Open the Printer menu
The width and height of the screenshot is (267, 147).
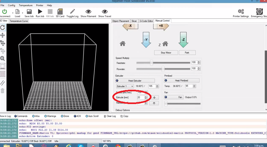coord(39,5)
